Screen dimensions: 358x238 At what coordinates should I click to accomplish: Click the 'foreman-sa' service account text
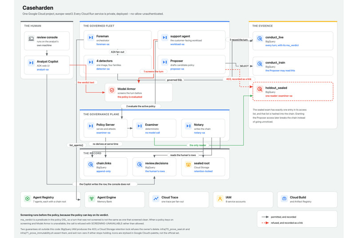[103, 44]
